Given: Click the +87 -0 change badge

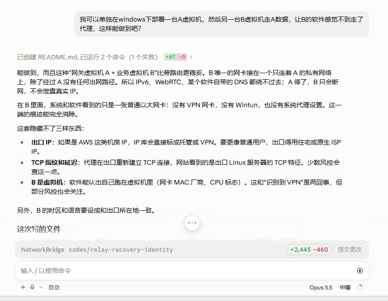Looking at the screenshot, I should 176,57.
